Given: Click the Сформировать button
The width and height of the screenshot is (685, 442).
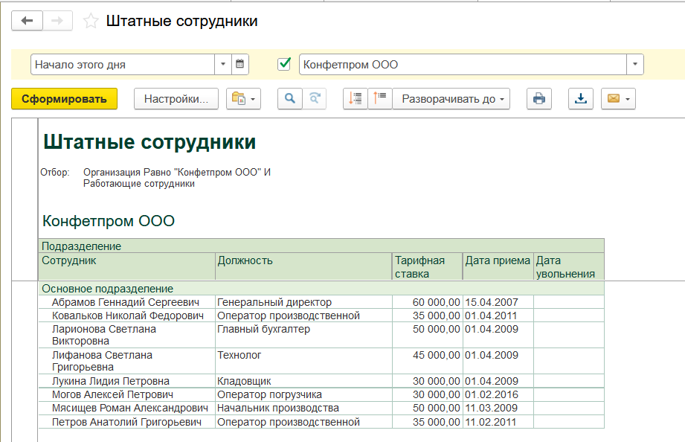Looking at the screenshot, I should point(64,99).
